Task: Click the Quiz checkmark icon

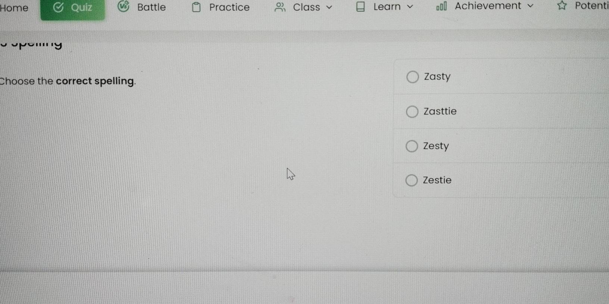Action: (x=58, y=7)
